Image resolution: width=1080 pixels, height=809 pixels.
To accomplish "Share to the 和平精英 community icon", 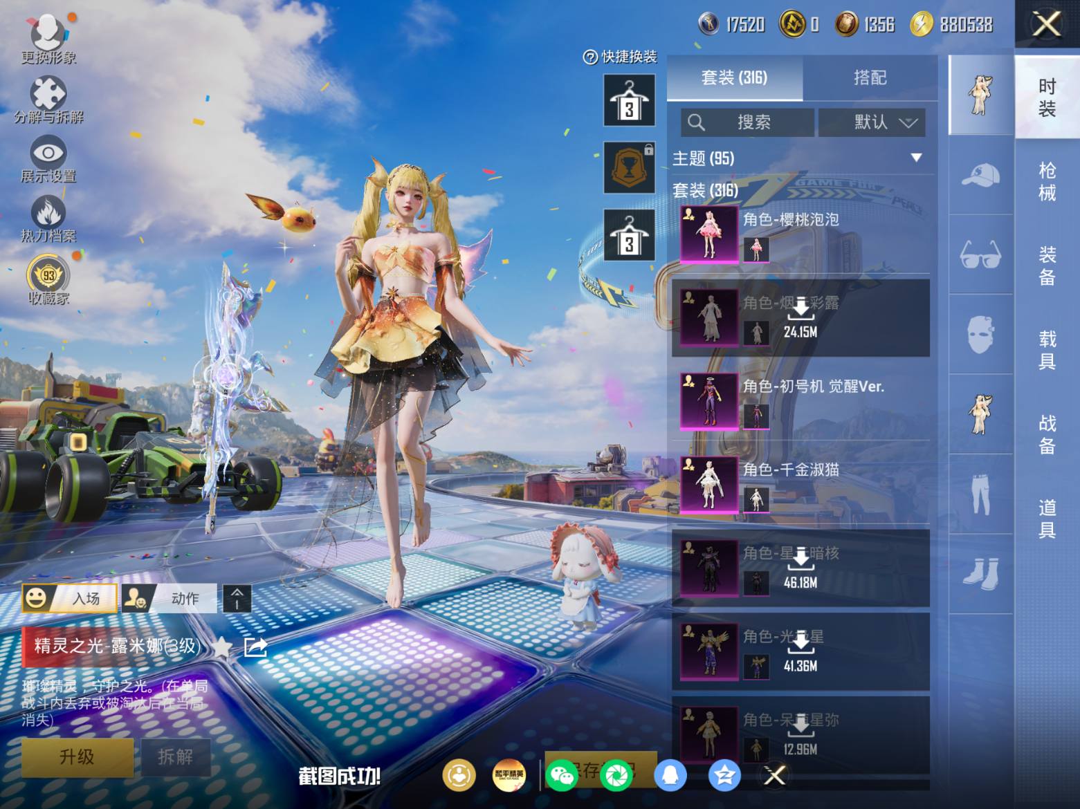I will pos(509,775).
